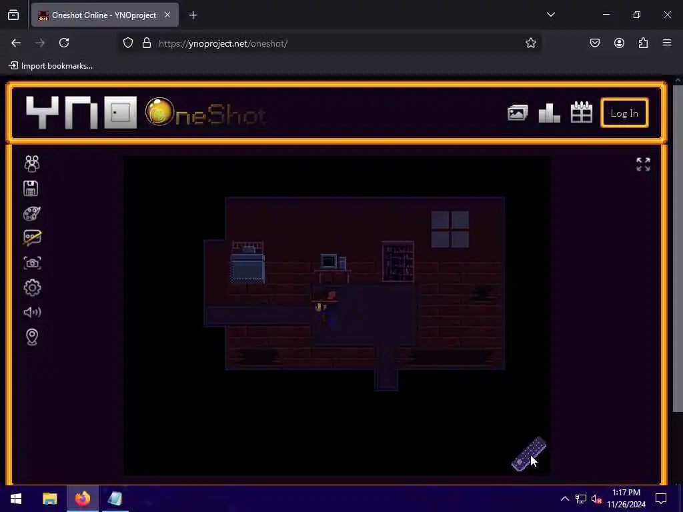Viewport: 683px width, 512px height.
Task: Open the screenshots gallery icon
Action: (518, 113)
